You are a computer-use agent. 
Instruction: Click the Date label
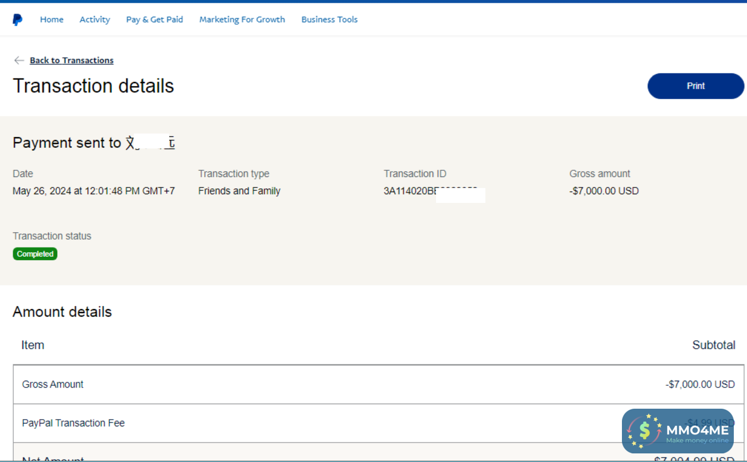pos(23,174)
